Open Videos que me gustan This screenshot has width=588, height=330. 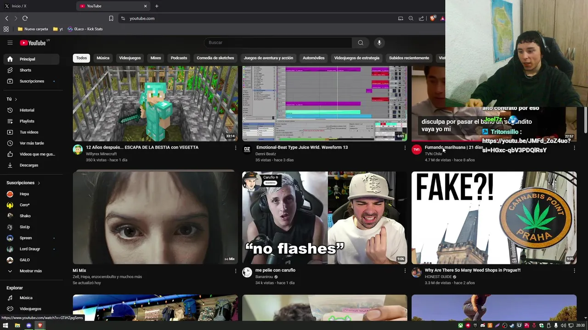32,154
